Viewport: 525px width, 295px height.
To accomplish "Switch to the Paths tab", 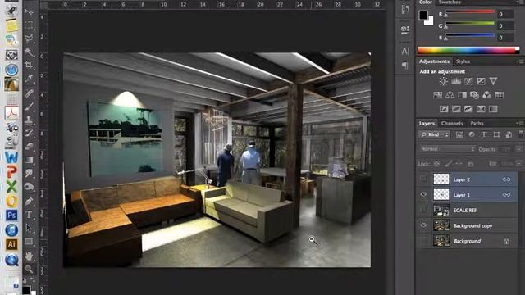I will (477, 124).
